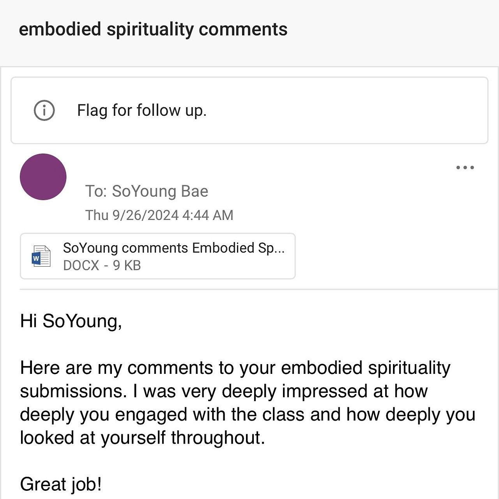This screenshot has width=499, height=499.
Task: Open the three-dot more actions menu
Action: pyautogui.click(x=465, y=168)
